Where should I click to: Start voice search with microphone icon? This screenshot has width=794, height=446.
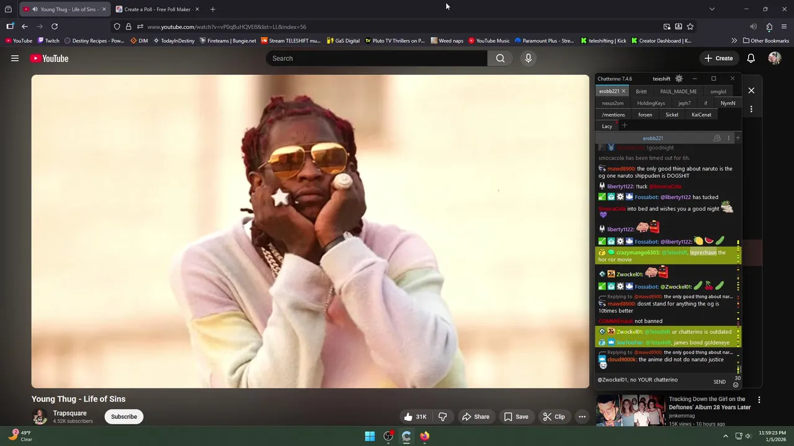coord(529,58)
